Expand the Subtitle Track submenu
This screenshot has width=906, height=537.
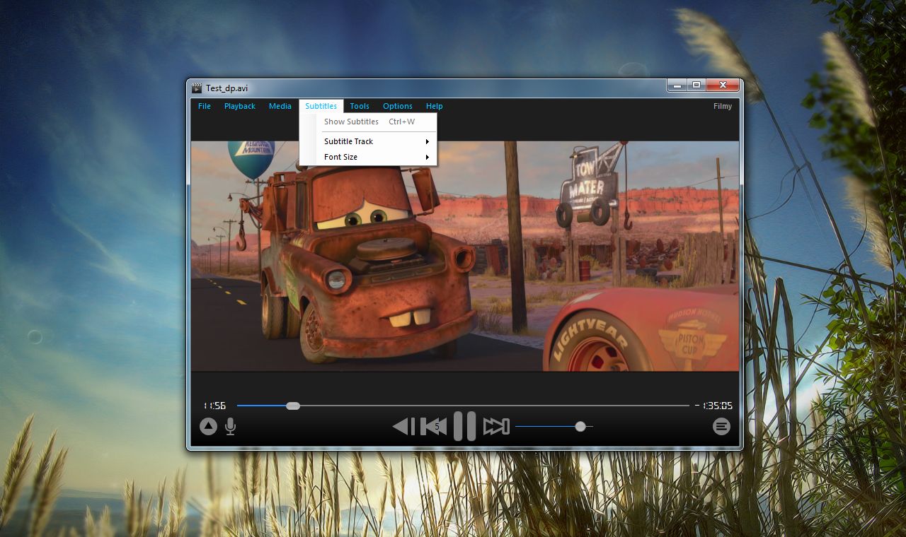(x=368, y=141)
